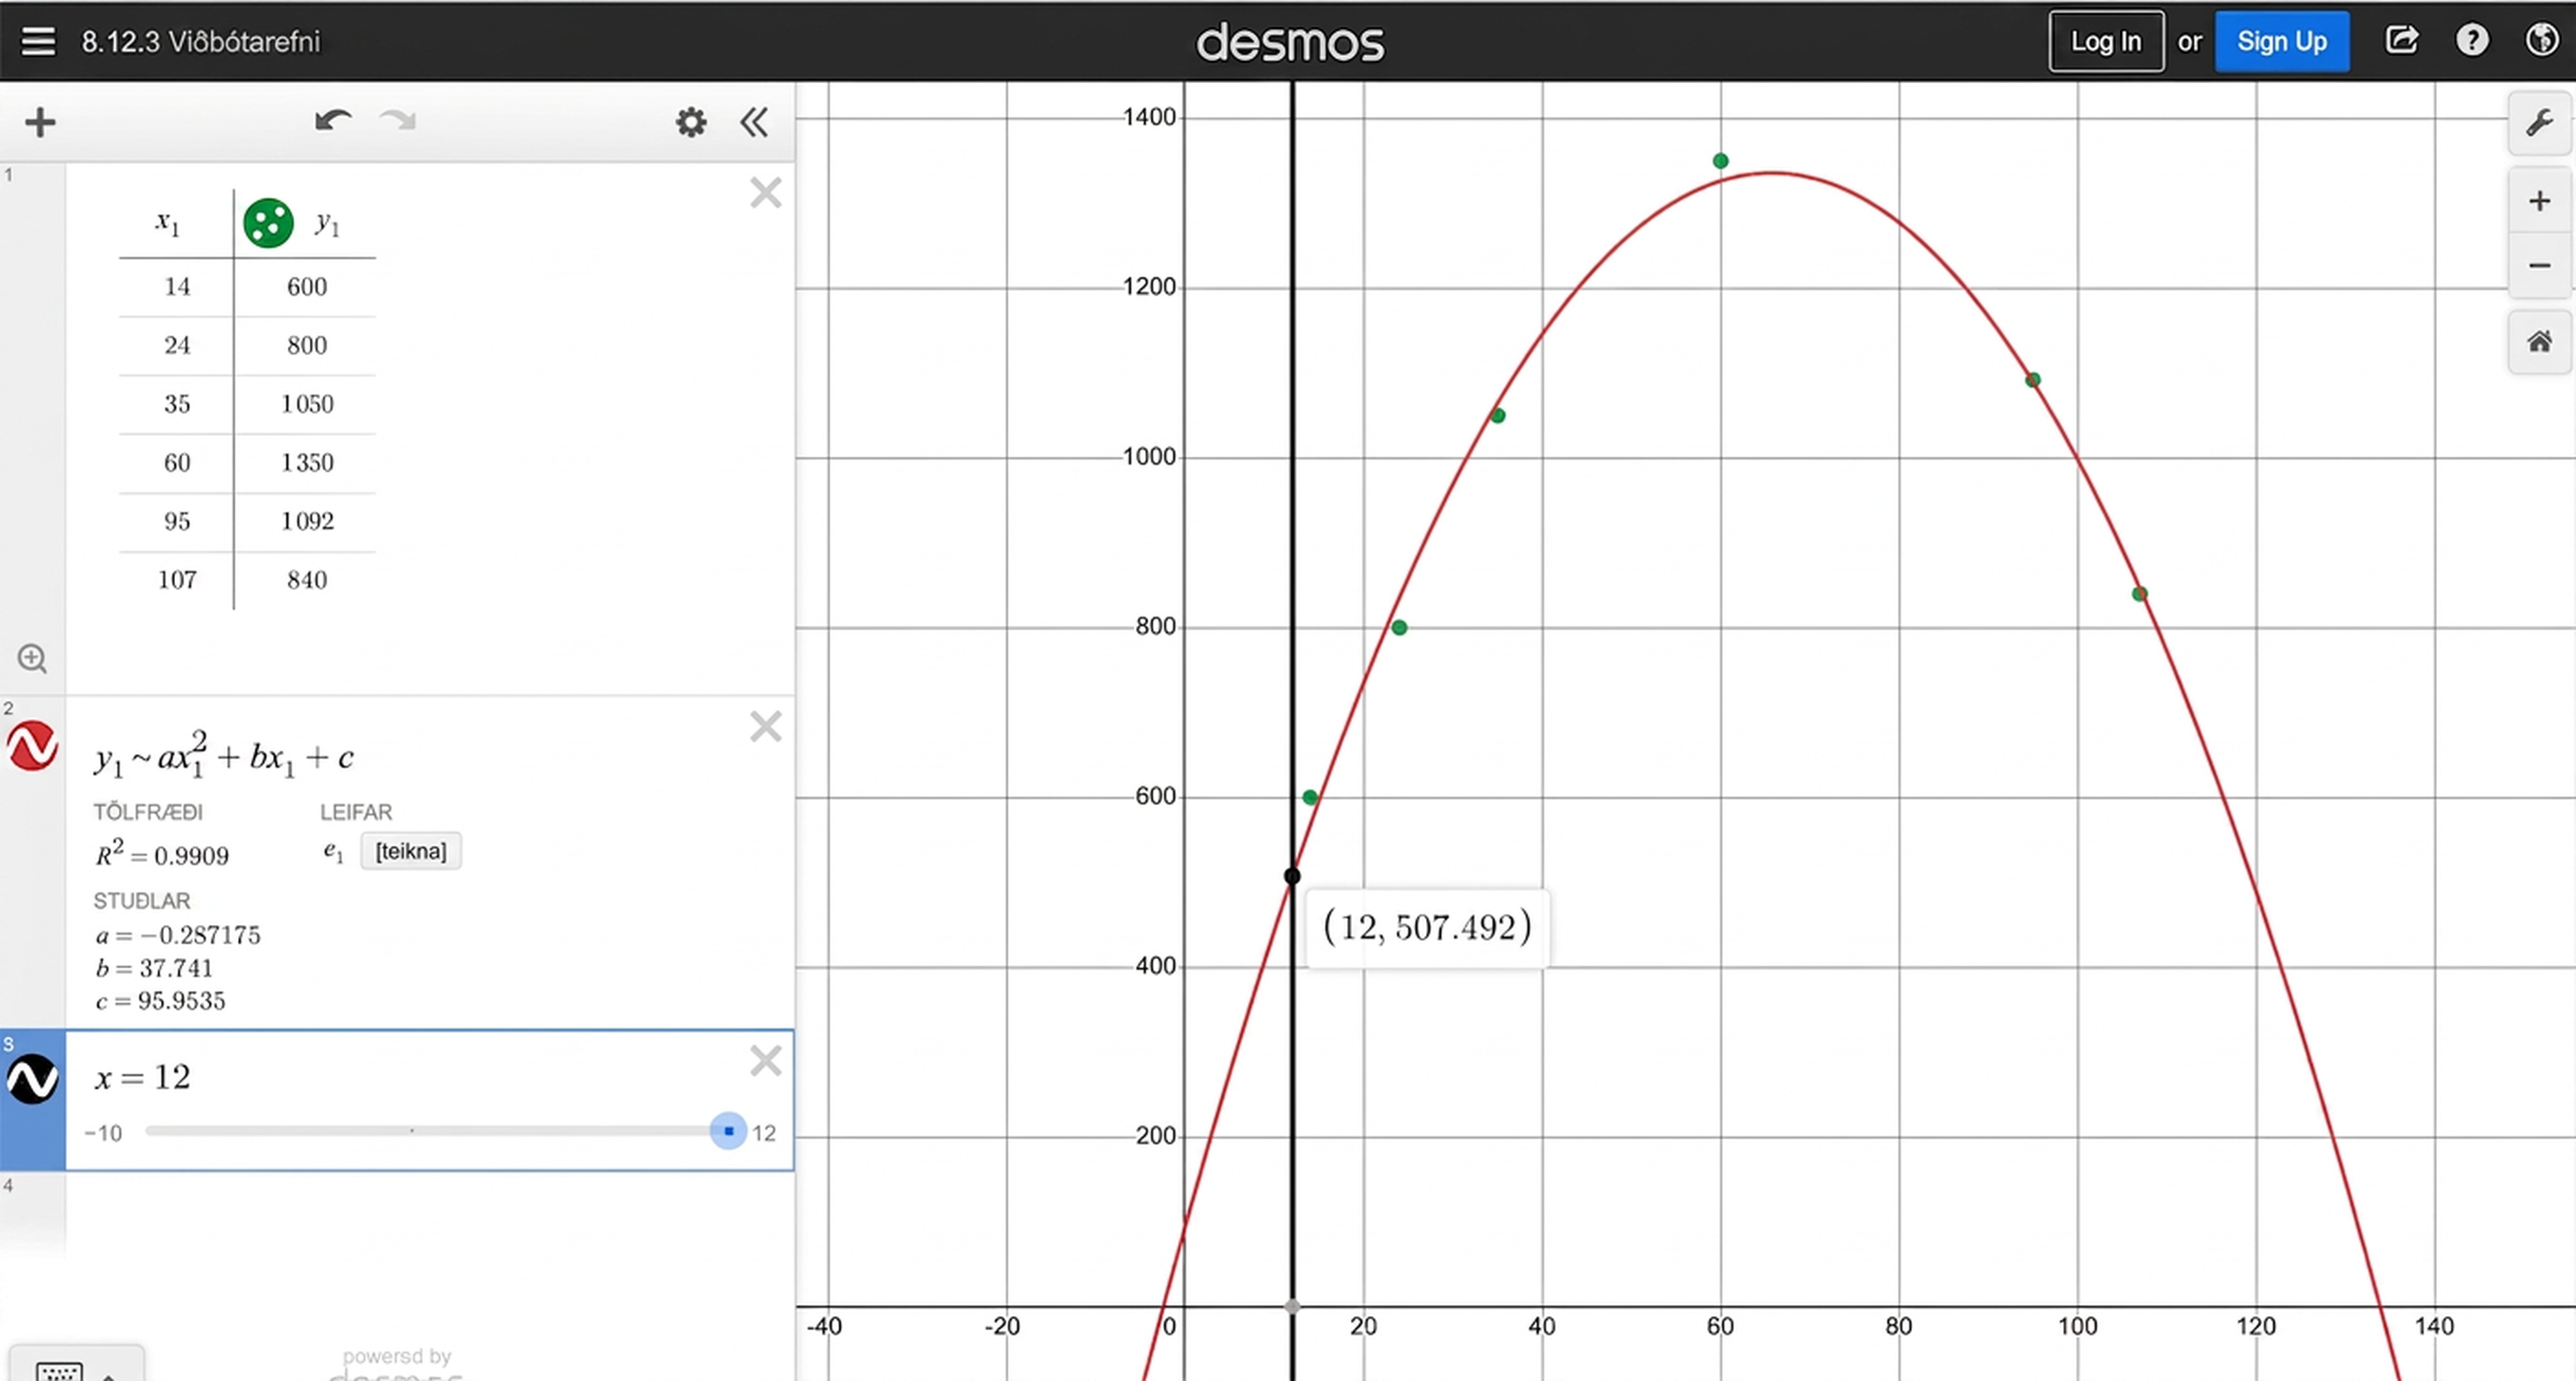Share the graph
Screen dimensions: 2576x1381
tap(2402, 40)
